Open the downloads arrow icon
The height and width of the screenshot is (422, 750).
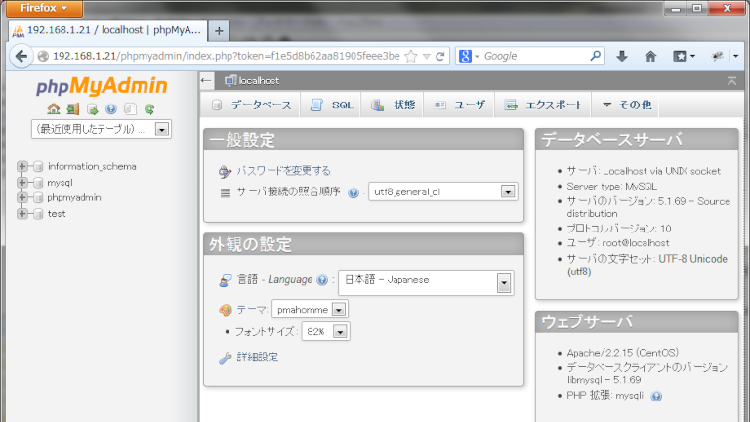[622, 56]
